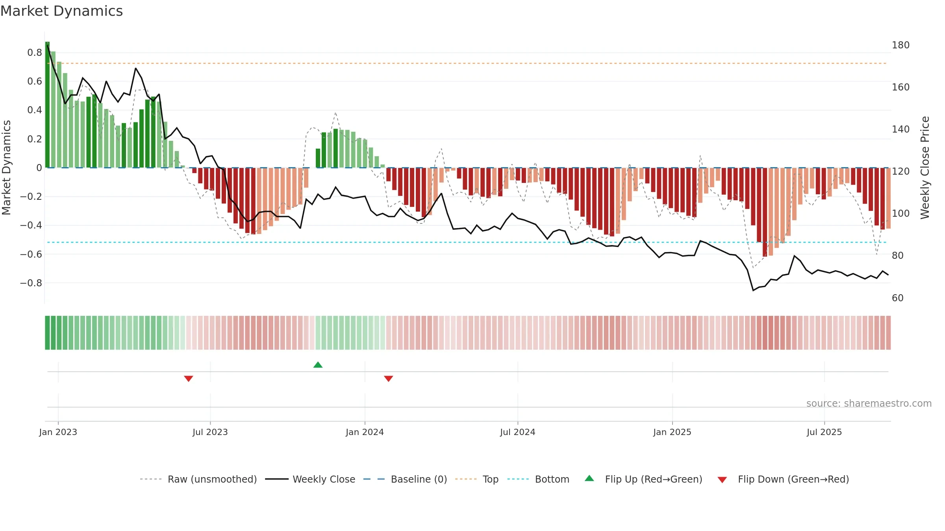Click the red Flip Down icon in the legend
The image size is (945, 531).
coord(722,480)
